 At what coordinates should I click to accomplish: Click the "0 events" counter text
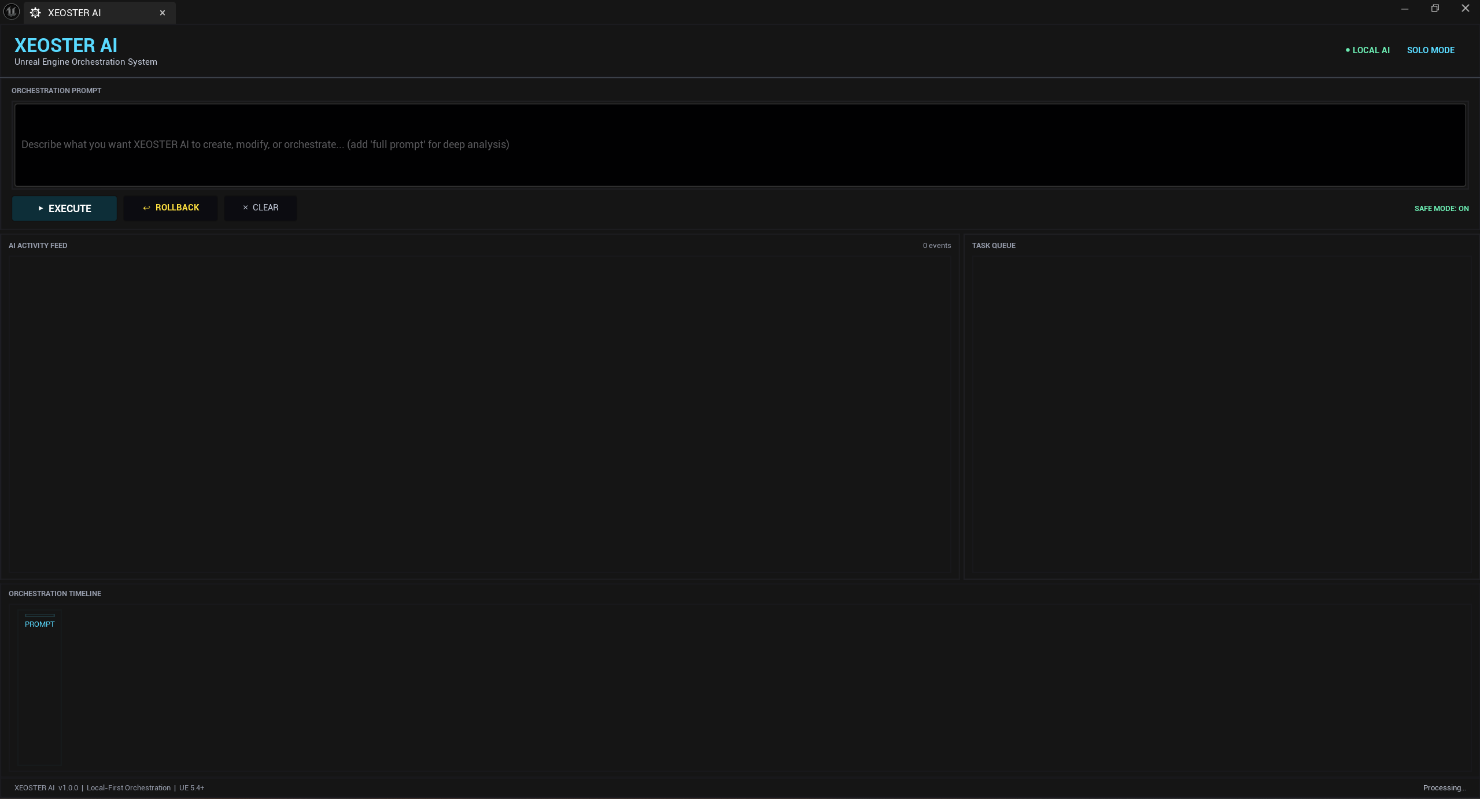[x=936, y=246]
